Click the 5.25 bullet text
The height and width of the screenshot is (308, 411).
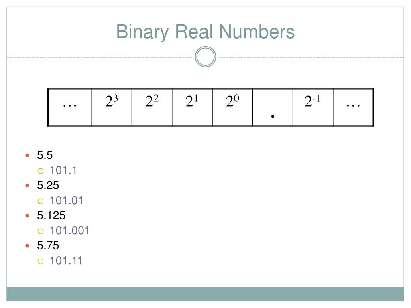coord(48,185)
